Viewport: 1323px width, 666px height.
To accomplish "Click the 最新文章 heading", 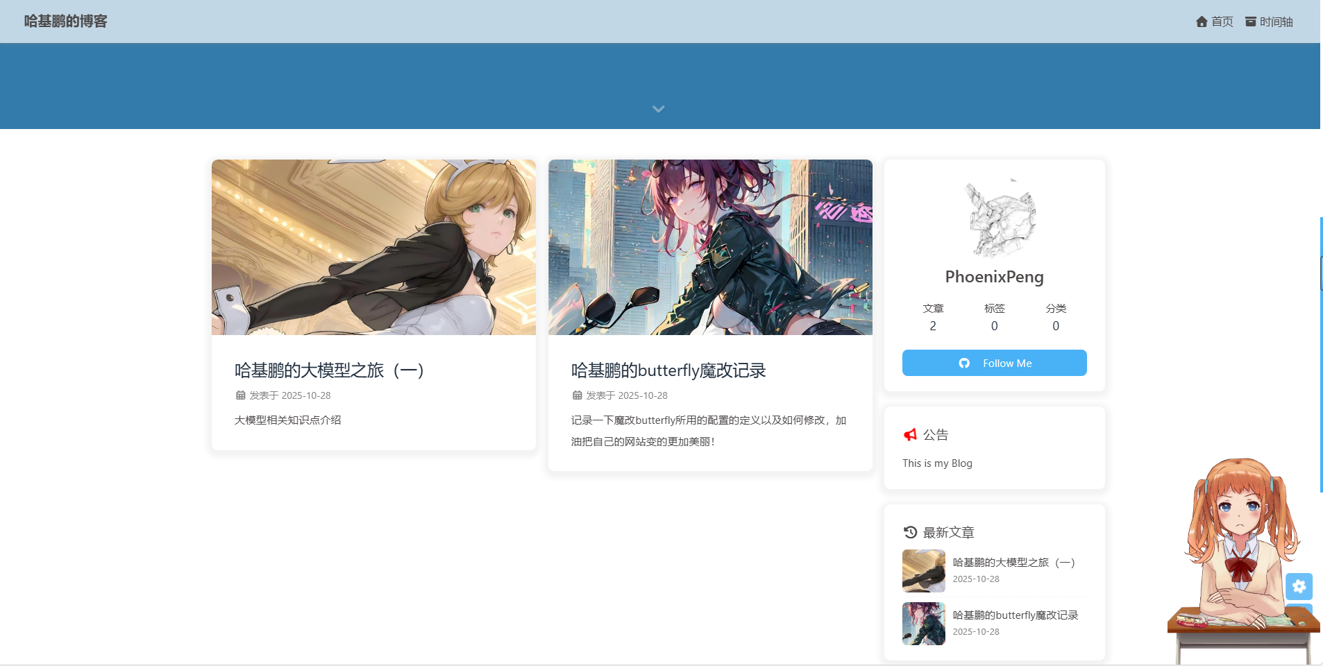I will tap(949, 532).
